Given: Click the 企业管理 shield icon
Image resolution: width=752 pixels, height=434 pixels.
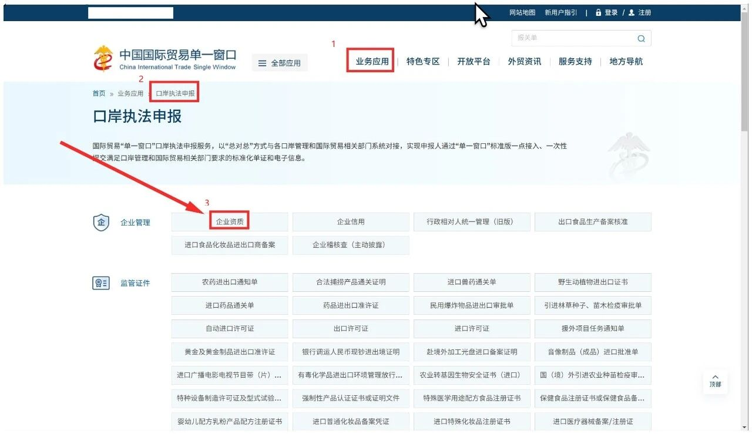Looking at the screenshot, I should (x=100, y=222).
